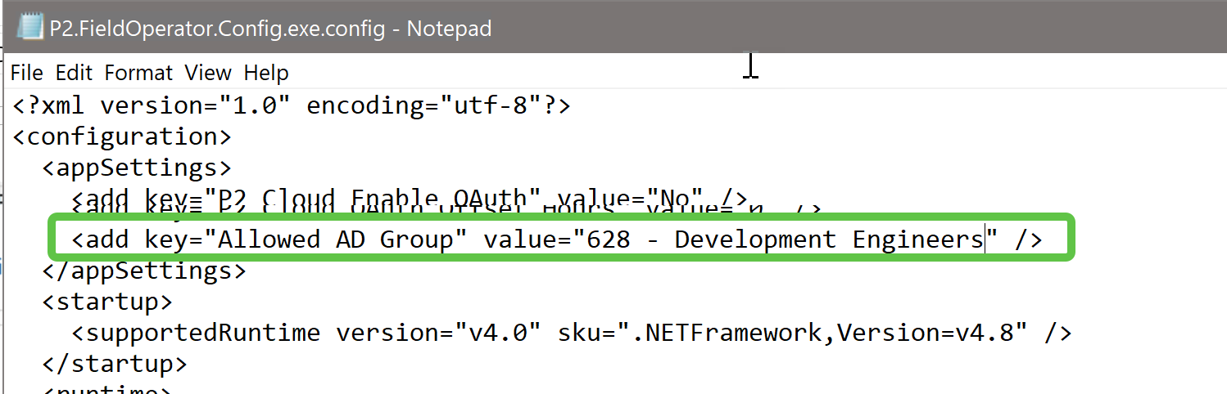This screenshot has width=1227, height=394.
Task: Open the Format menu
Action: [x=138, y=73]
